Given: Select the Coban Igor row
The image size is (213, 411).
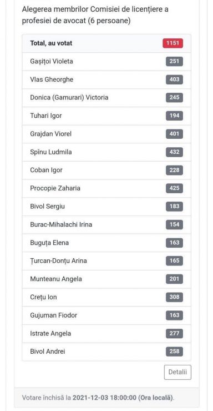Looking at the screenshot, I should pos(106,170).
